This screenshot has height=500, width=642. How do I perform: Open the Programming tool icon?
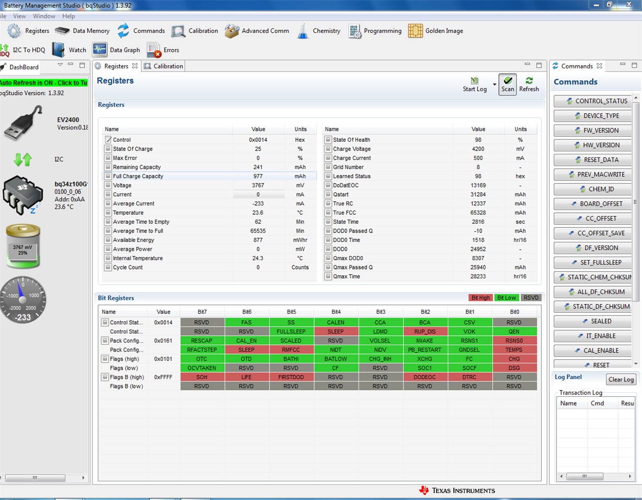click(x=354, y=31)
